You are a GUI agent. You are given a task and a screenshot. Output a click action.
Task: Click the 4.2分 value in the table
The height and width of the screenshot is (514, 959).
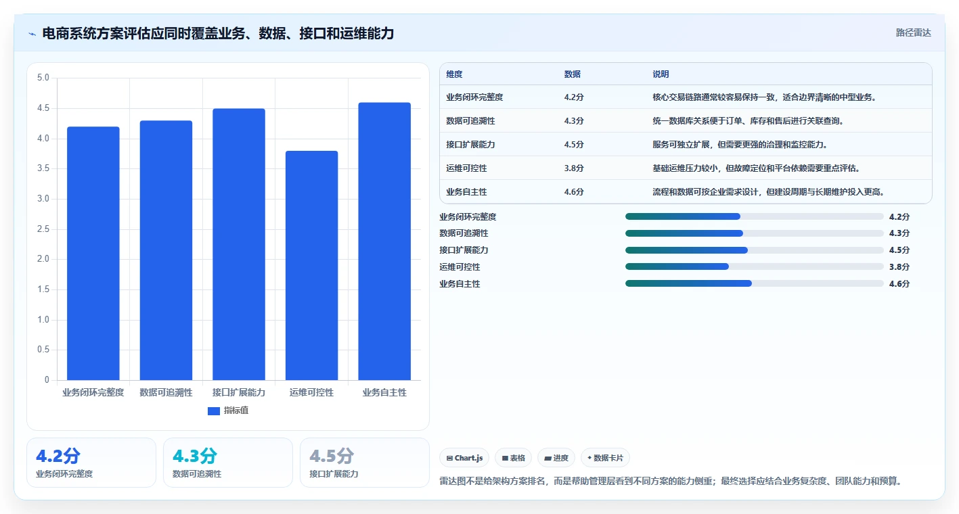tap(574, 97)
